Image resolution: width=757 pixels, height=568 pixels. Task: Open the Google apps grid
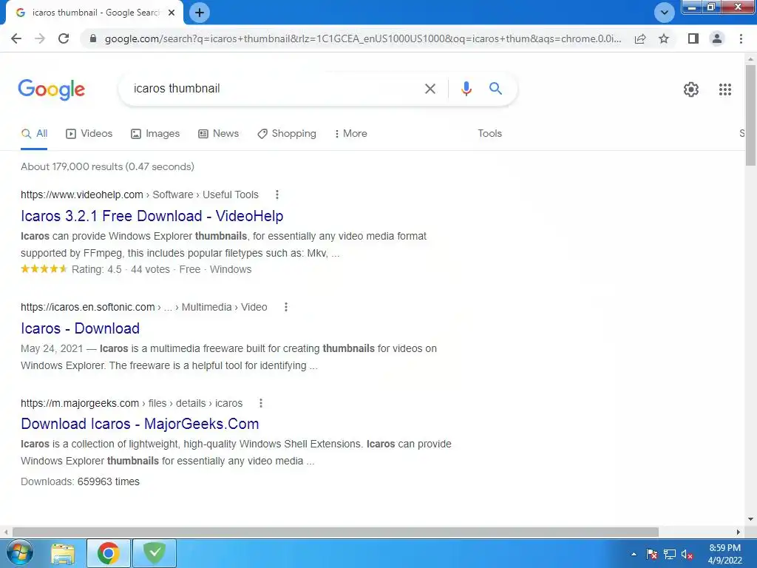pyautogui.click(x=725, y=89)
